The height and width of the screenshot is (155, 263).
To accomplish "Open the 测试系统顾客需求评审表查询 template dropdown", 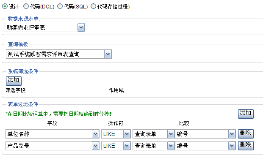I will pyautogui.click(x=59, y=54).
